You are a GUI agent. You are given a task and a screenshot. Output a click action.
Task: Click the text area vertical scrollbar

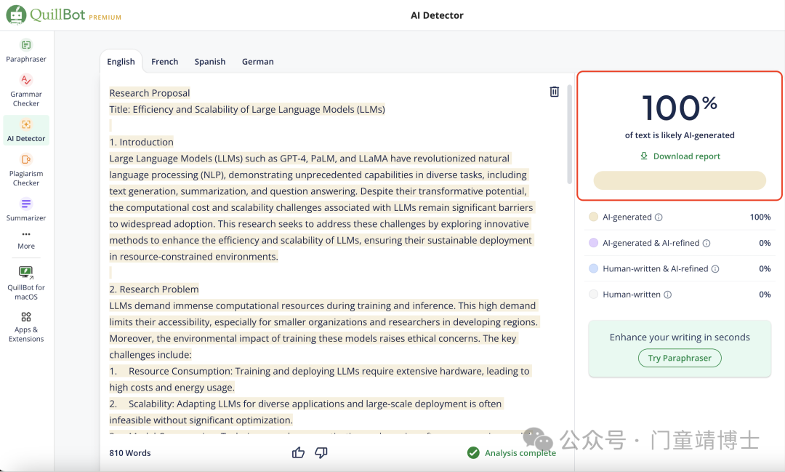pos(569,135)
